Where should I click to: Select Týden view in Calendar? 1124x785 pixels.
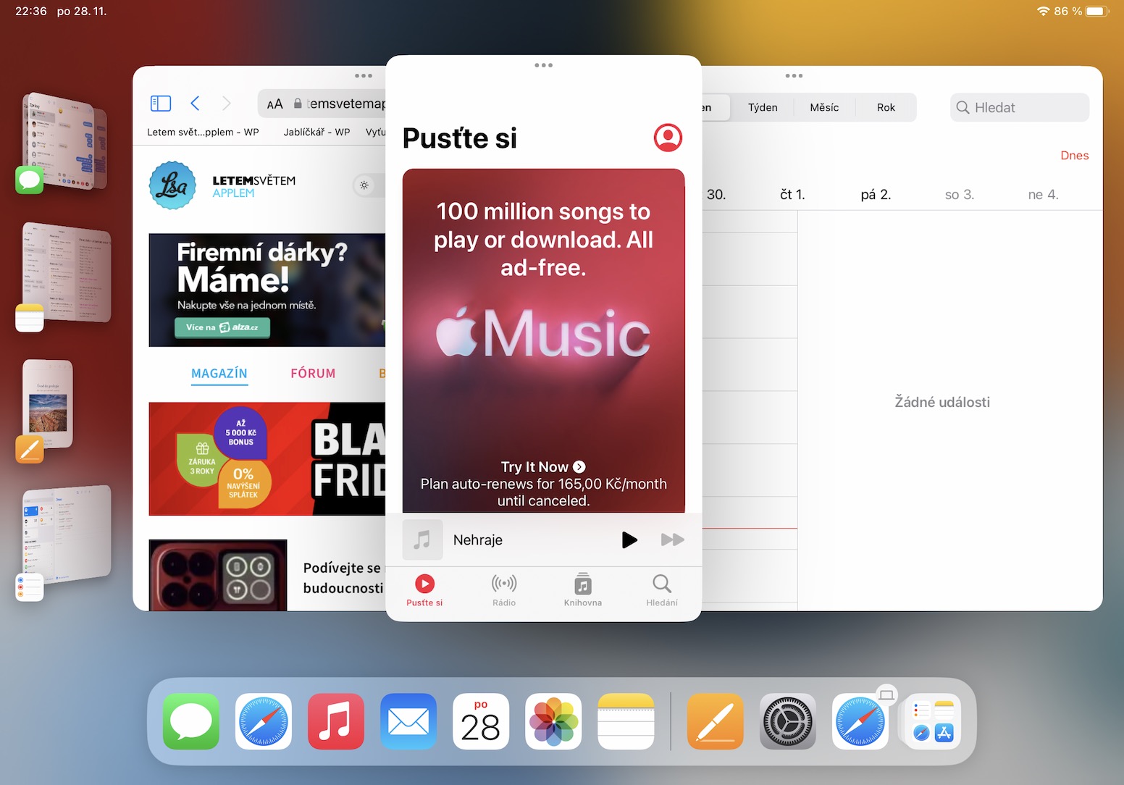pos(763,107)
